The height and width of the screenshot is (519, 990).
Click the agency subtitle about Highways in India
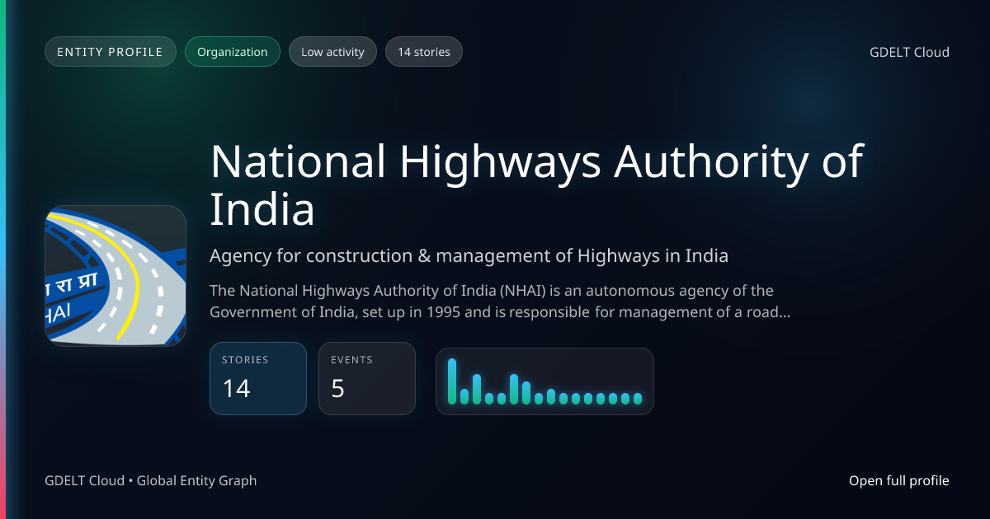(x=469, y=255)
